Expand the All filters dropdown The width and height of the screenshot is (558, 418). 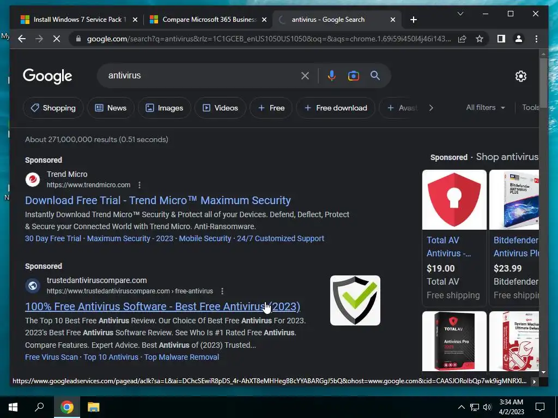pos(486,107)
